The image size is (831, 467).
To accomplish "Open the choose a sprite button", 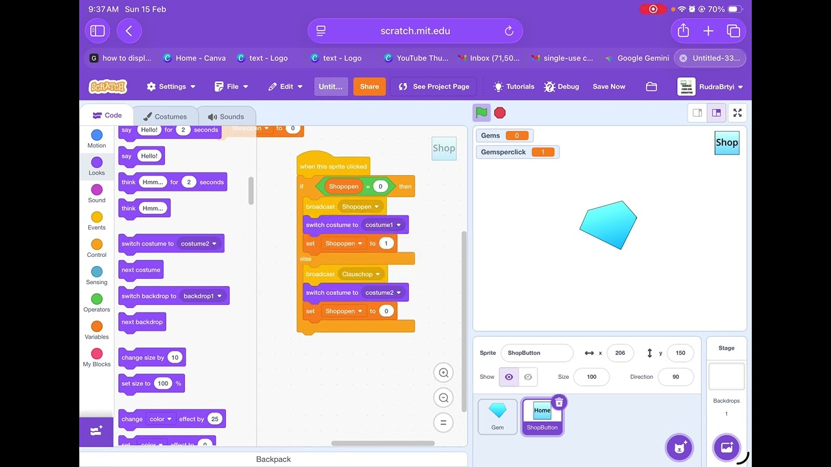I will 680,447.
